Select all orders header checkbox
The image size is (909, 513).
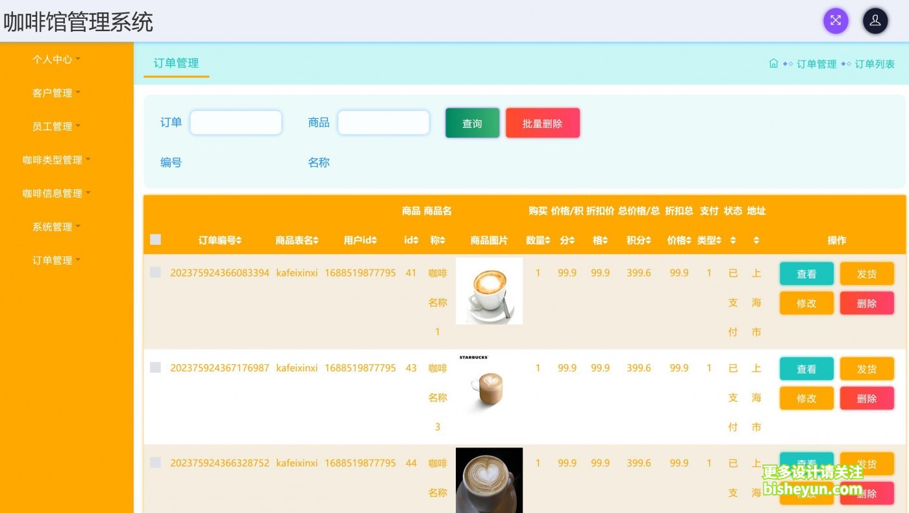click(155, 240)
